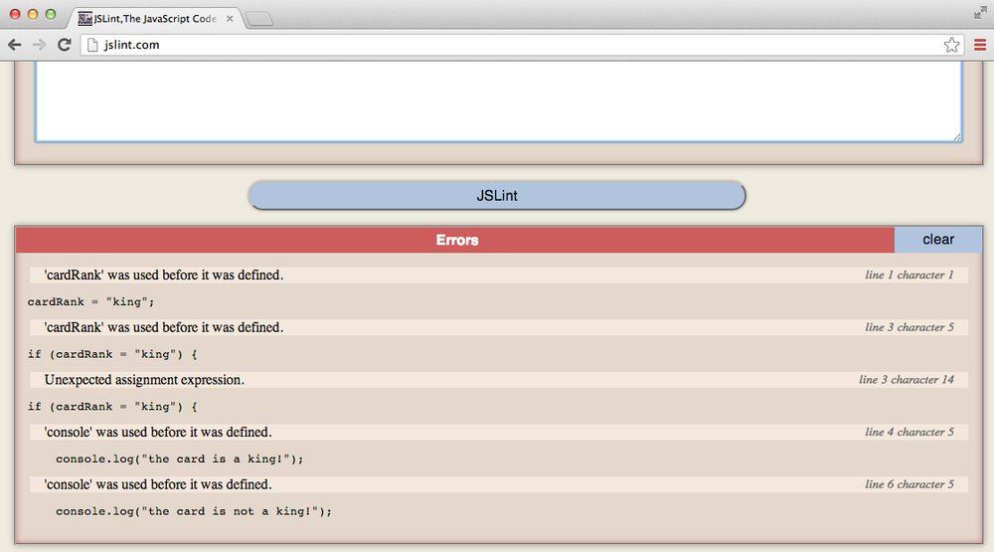Minimize the window with the yellow button

click(33, 14)
